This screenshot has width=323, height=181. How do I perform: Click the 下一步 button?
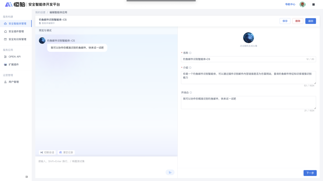[310, 173]
